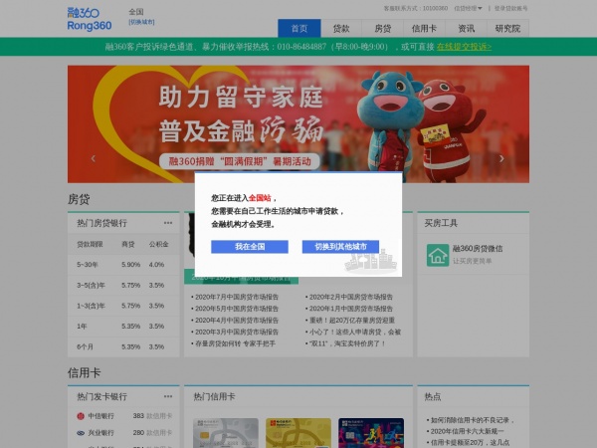Open "双11"，淘宝卖特价房了 article
597x448 pixels.
347,343
